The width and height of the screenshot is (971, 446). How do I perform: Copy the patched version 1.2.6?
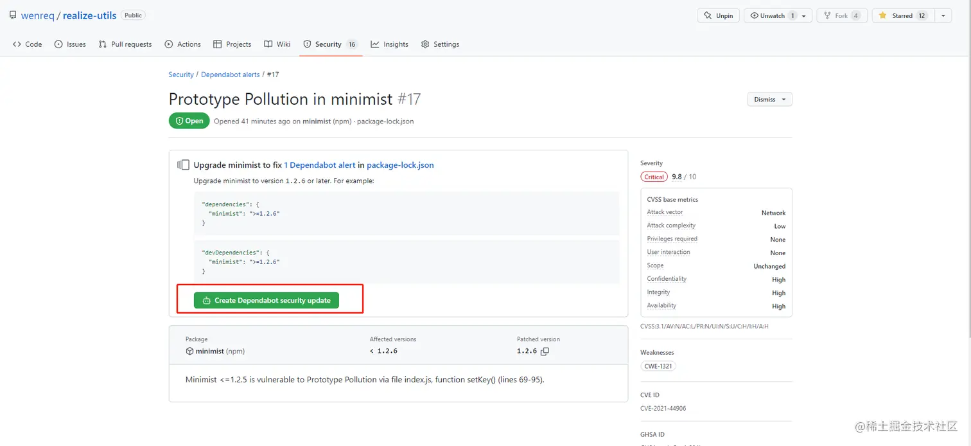coord(545,352)
